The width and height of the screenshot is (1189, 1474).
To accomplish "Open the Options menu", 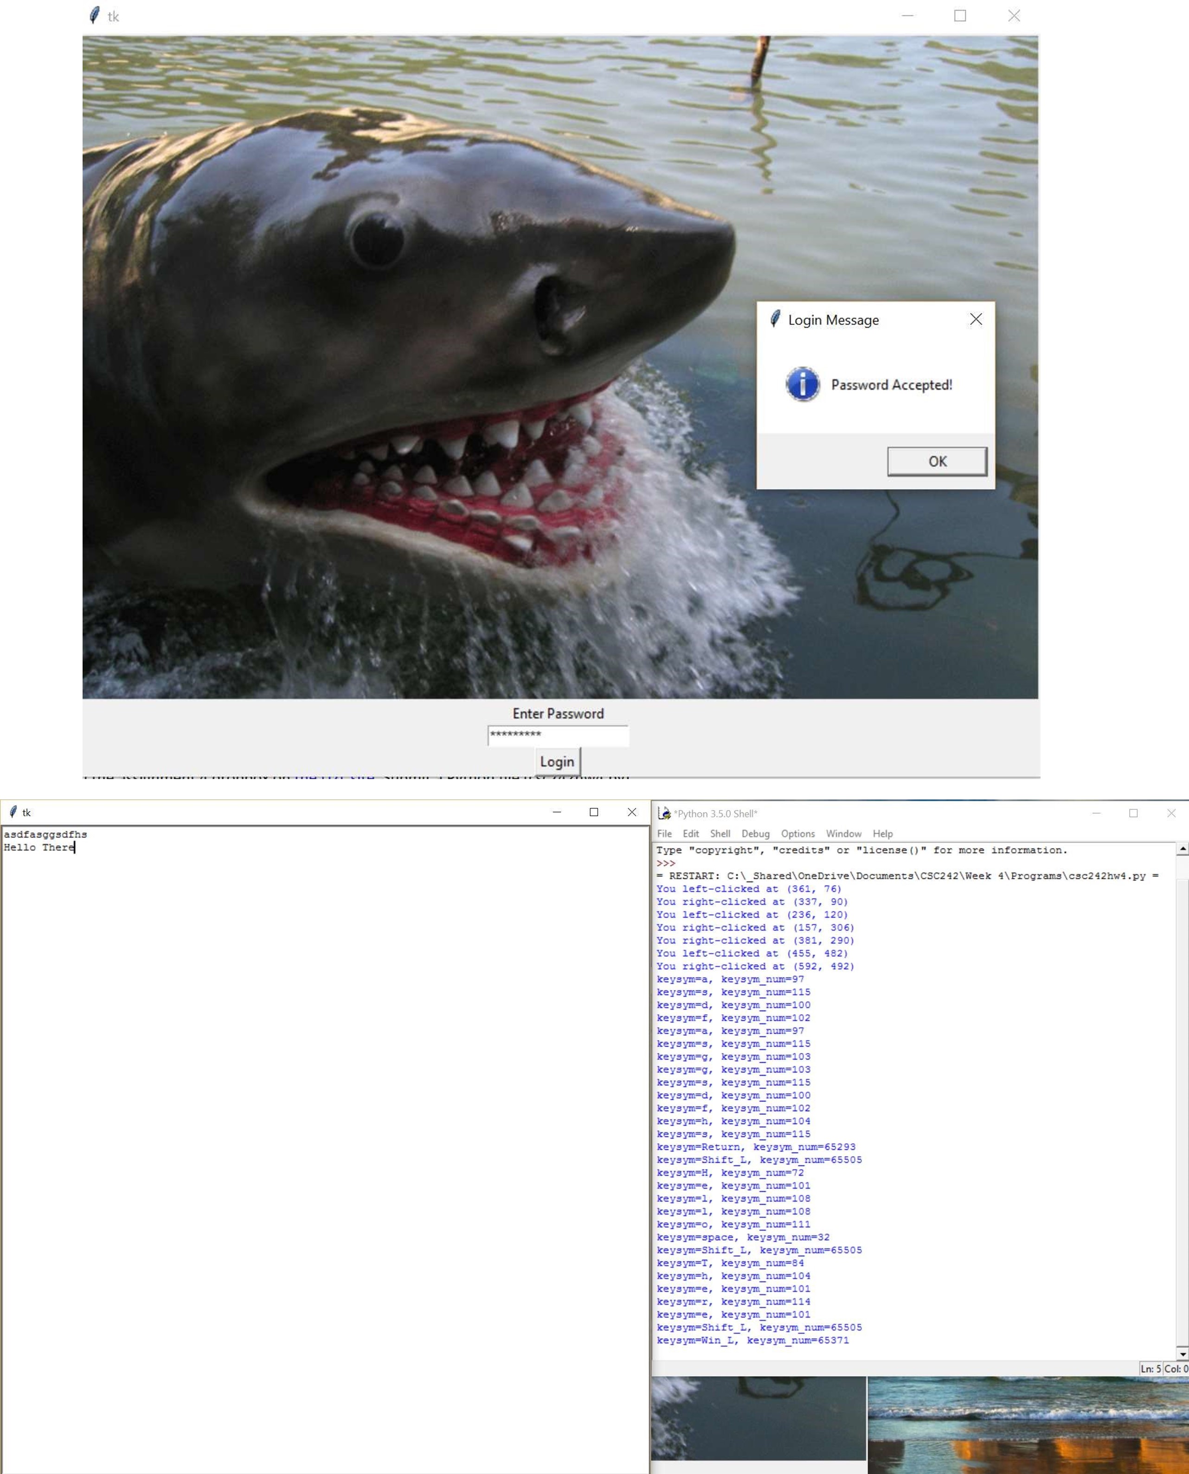I will click(797, 833).
